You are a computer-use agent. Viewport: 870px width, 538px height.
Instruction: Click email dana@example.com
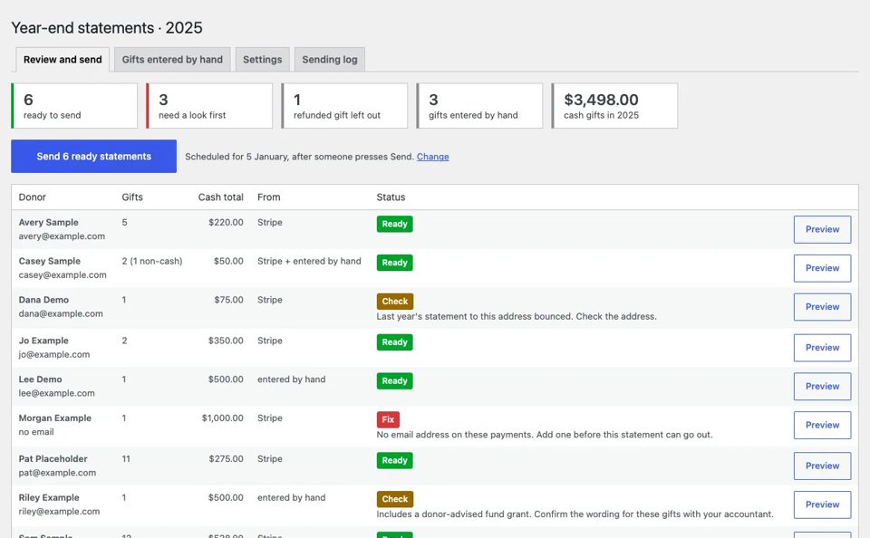[x=61, y=314]
